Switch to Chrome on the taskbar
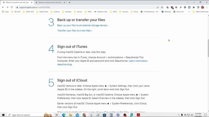The width and height of the screenshot is (209, 117). pyautogui.click(x=84, y=115)
